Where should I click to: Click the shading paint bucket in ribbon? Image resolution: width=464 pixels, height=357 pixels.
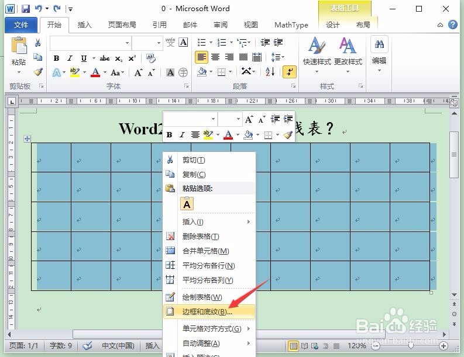(202, 71)
